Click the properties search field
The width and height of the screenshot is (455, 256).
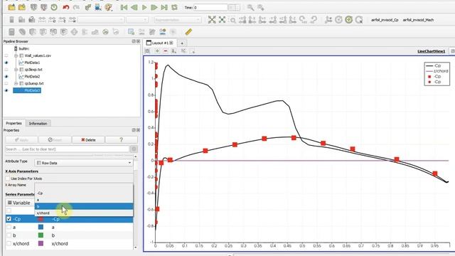(x=68, y=149)
